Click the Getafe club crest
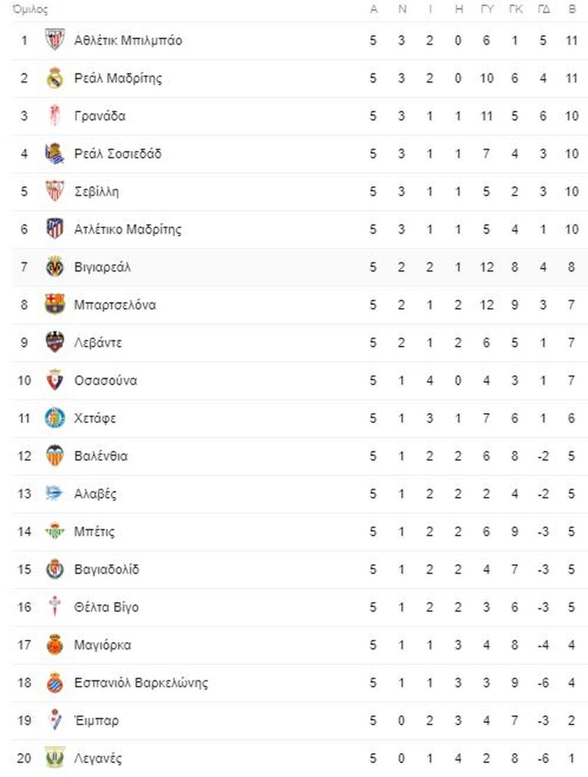Screen dimensions: 588x777 point(55,418)
